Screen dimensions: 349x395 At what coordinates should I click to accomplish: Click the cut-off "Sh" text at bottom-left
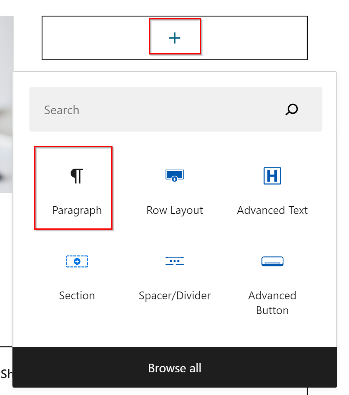point(7,374)
